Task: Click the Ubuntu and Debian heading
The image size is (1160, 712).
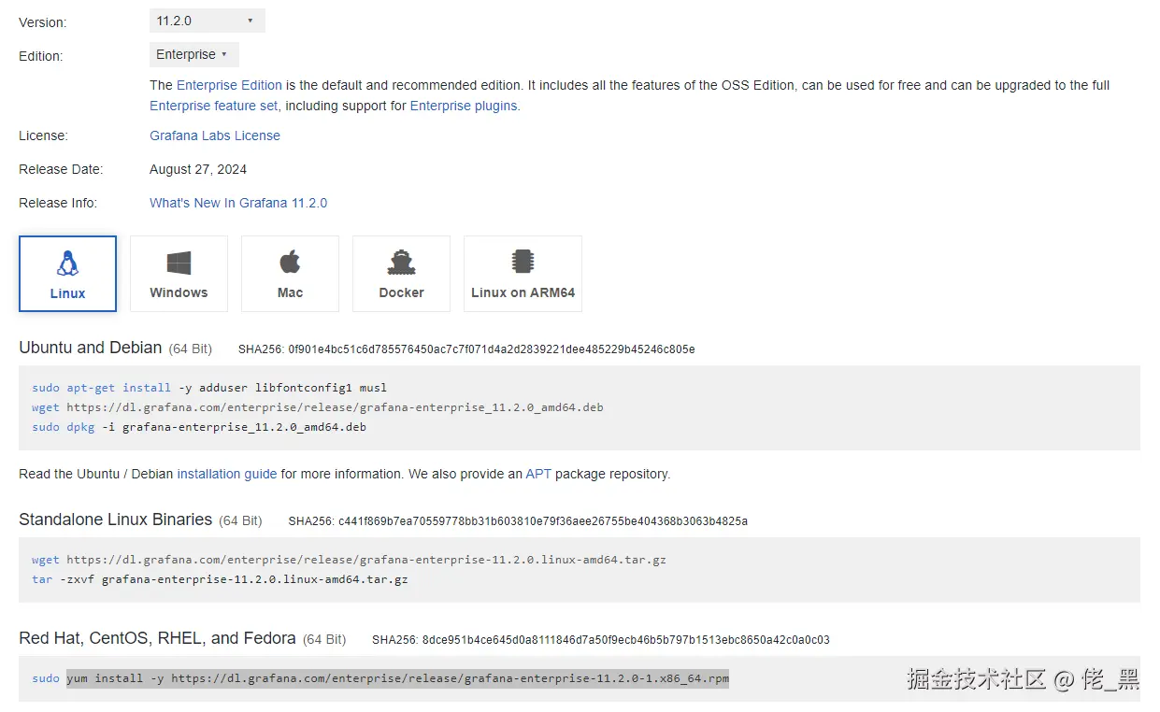Action: click(91, 348)
